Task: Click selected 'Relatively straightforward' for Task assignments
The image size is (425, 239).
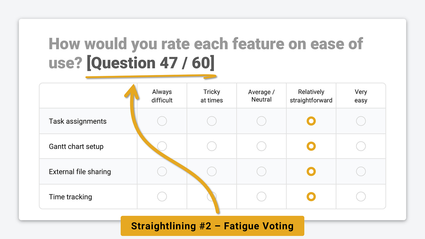Action: tap(311, 121)
